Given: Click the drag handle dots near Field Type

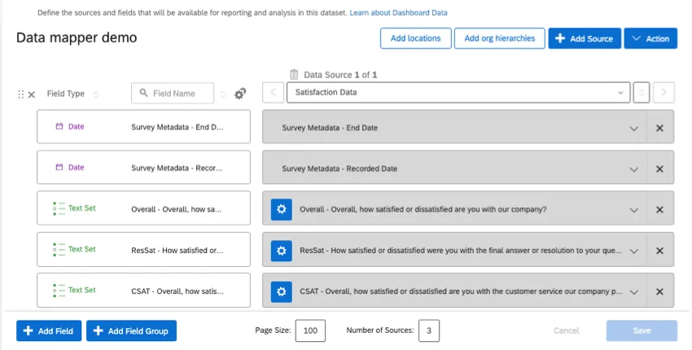Looking at the screenshot, I should coord(21,94).
